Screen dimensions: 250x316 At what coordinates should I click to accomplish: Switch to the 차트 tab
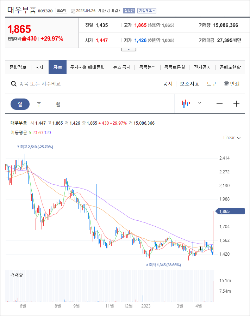[57, 67]
